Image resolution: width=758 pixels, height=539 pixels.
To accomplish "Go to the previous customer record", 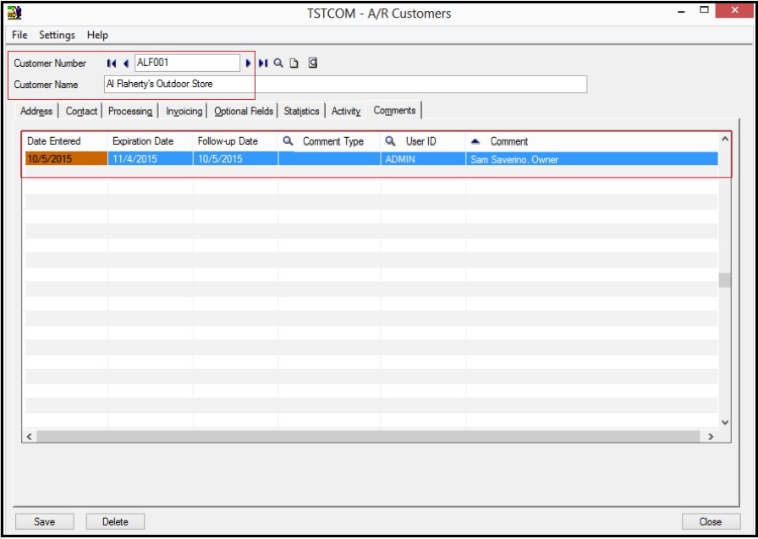I will tap(125, 63).
